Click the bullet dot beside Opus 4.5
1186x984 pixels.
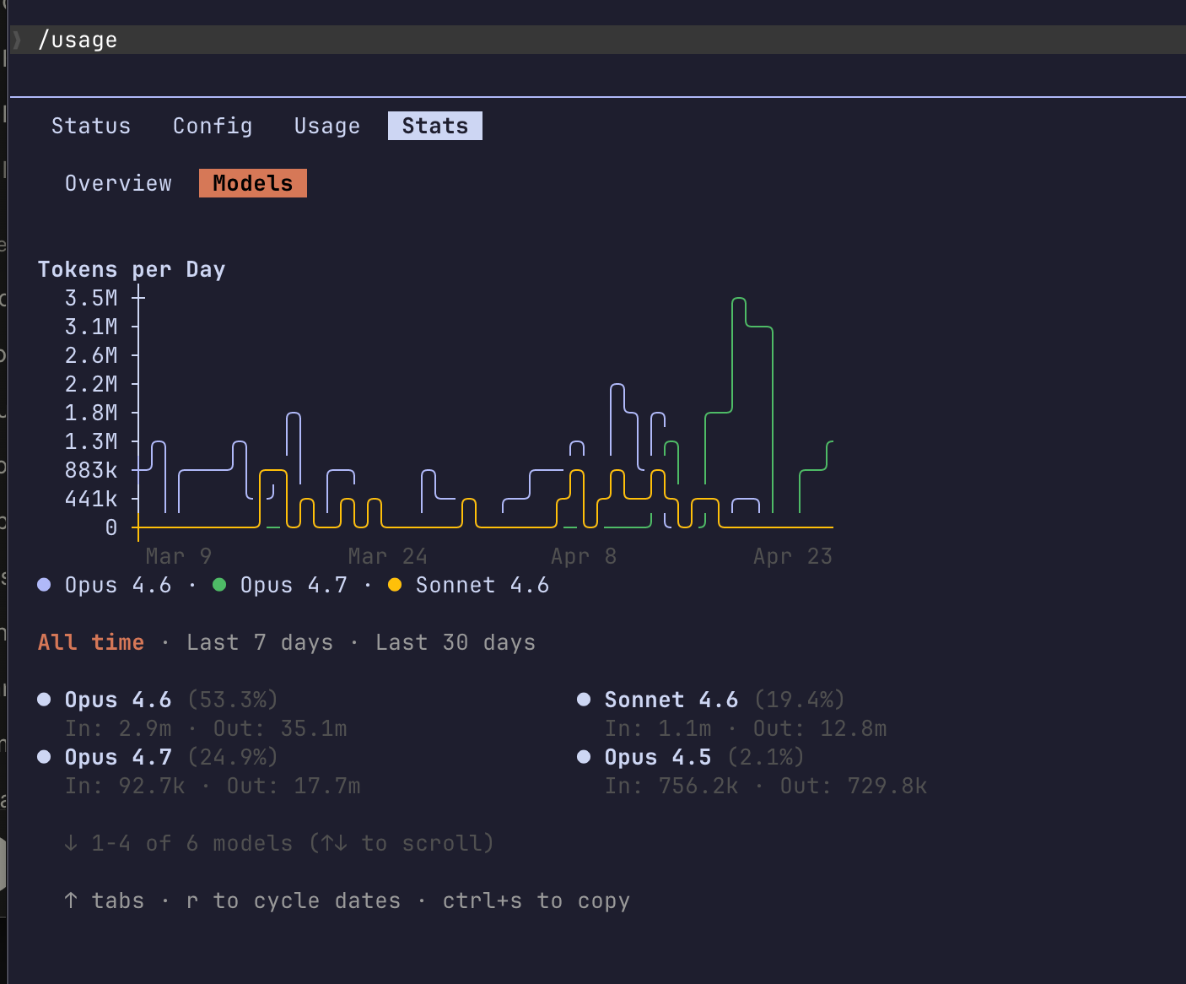[x=584, y=757]
